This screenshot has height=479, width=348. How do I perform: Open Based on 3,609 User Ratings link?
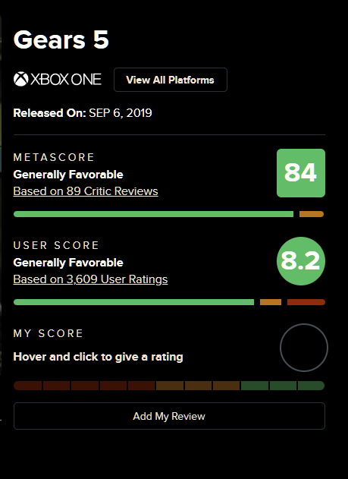(90, 279)
